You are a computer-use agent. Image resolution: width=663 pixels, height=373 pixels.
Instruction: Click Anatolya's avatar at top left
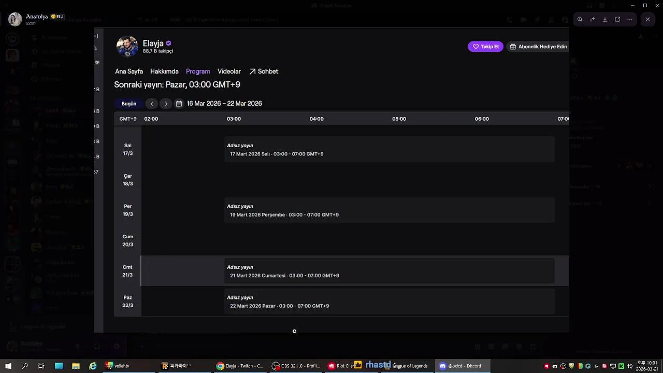(x=16, y=19)
